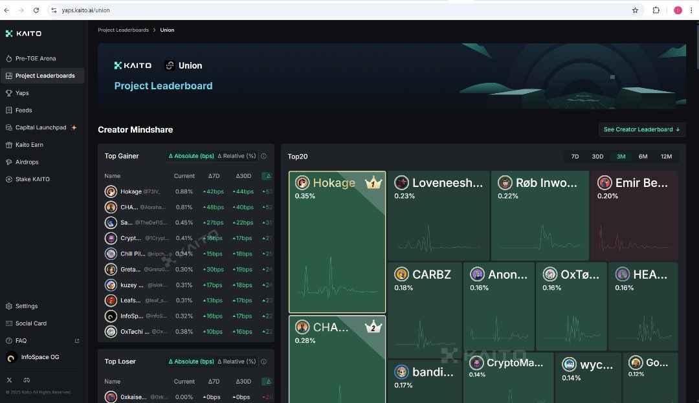Bookmark this page with the star icon
The image size is (699, 403).
point(635,10)
